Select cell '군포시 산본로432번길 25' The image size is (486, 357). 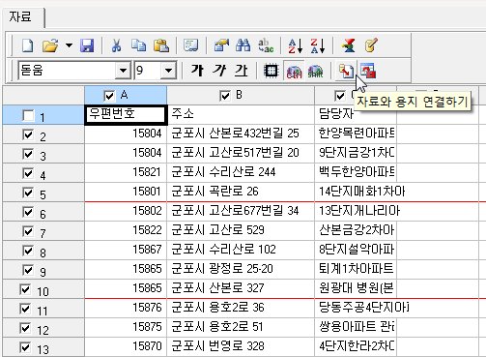(x=241, y=134)
